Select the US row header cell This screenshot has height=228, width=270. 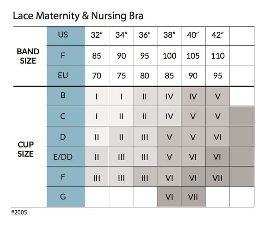(x=63, y=36)
